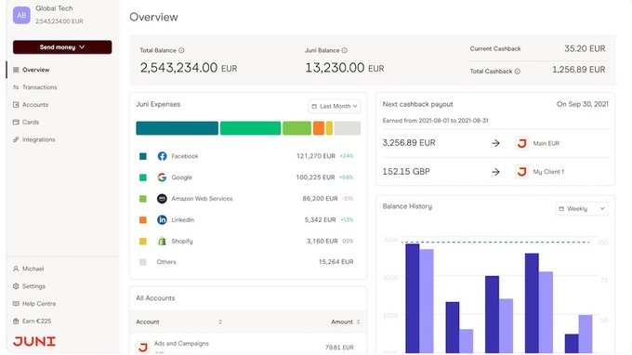The width and height of the screenshot is (632, 355).
Task: Click the light green AWS expense bar segment
Action: pos(296,128)
